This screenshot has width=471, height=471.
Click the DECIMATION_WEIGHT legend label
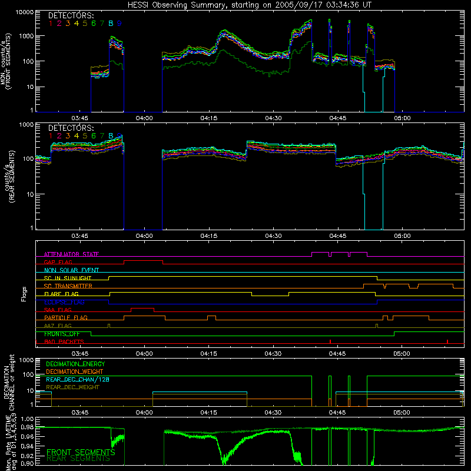pos(75,372)
